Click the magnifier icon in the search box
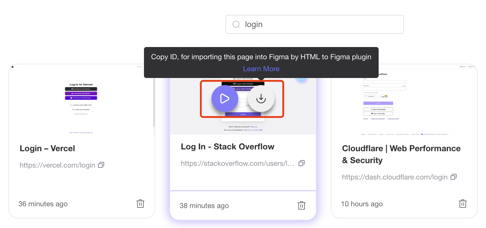The width and height of the screenshot is (486, 228). (236, 24)
